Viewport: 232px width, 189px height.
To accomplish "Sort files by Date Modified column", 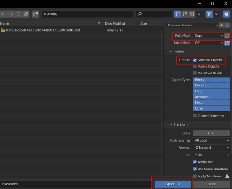I will [x=115, y=24].
